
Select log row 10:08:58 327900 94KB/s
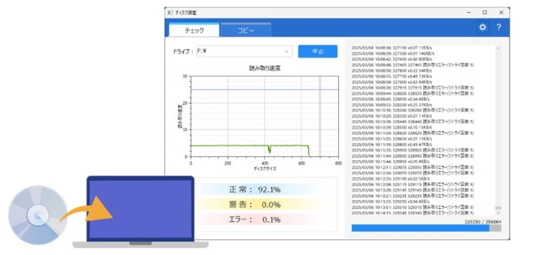(392, 82)
